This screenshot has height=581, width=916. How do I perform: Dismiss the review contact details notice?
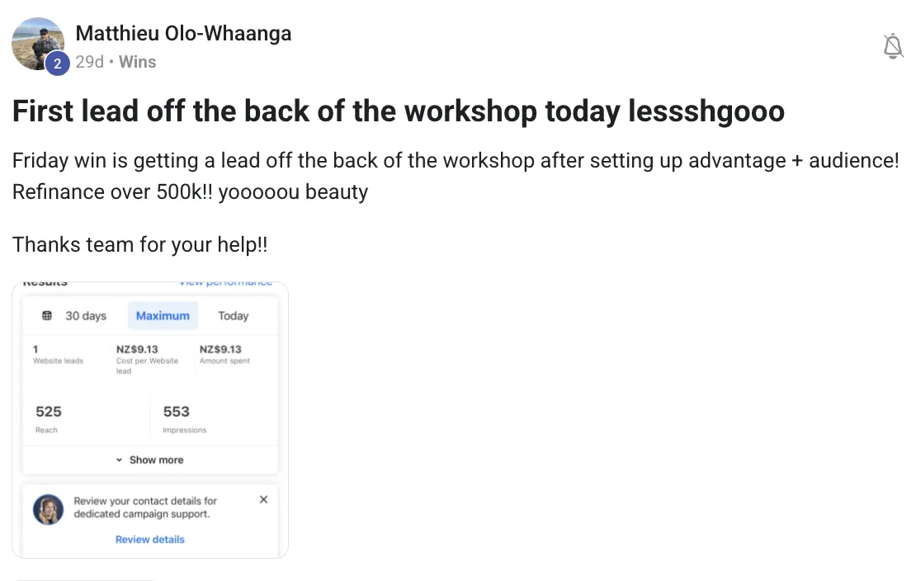coord(263,499)
